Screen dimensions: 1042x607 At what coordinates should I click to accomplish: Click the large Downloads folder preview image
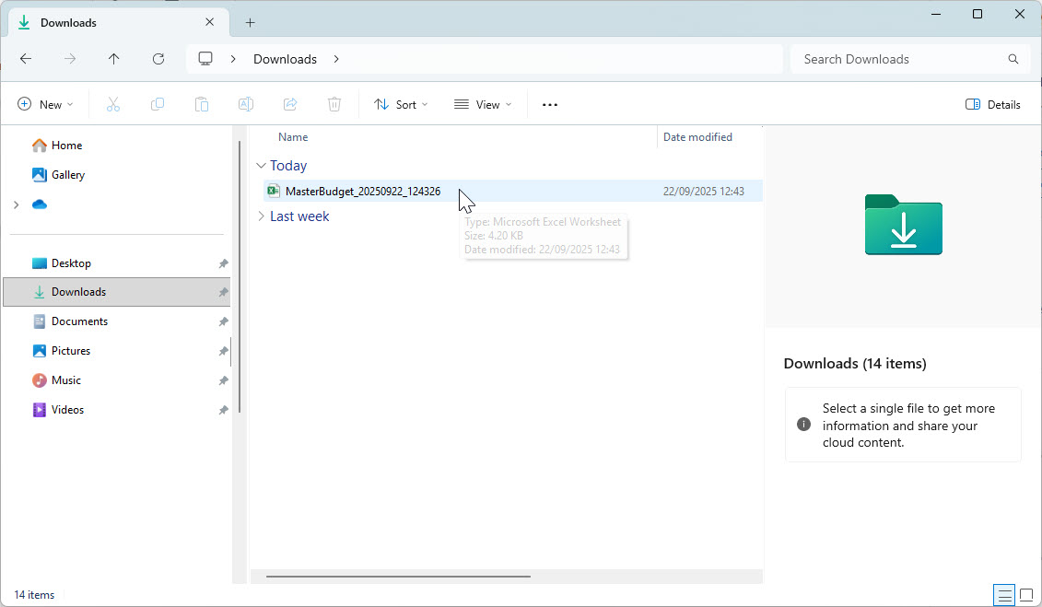pyautogui.click(x=903, y=225)
